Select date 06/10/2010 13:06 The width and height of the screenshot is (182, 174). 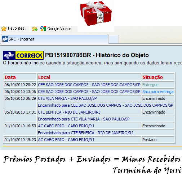20,92
